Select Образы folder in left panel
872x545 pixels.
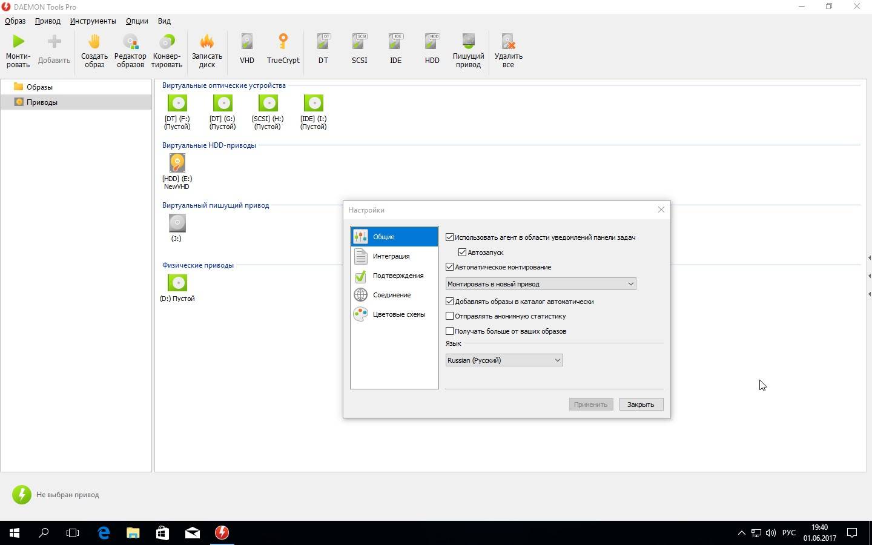76,87
